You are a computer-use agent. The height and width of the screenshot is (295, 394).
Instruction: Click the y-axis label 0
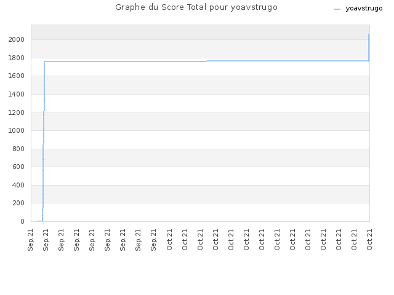click(22, 221)
